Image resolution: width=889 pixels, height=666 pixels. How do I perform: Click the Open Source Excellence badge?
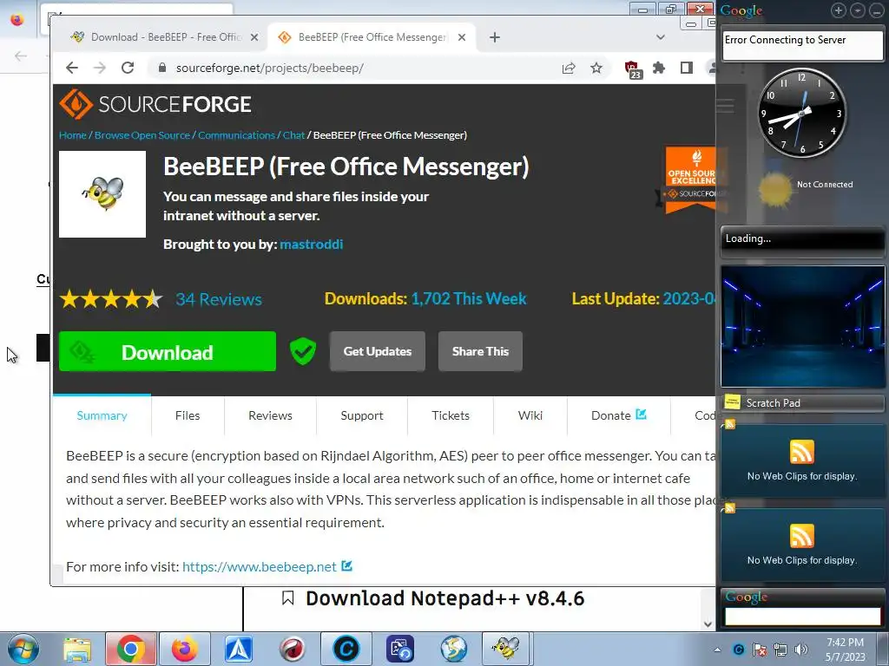pos(690,180)
